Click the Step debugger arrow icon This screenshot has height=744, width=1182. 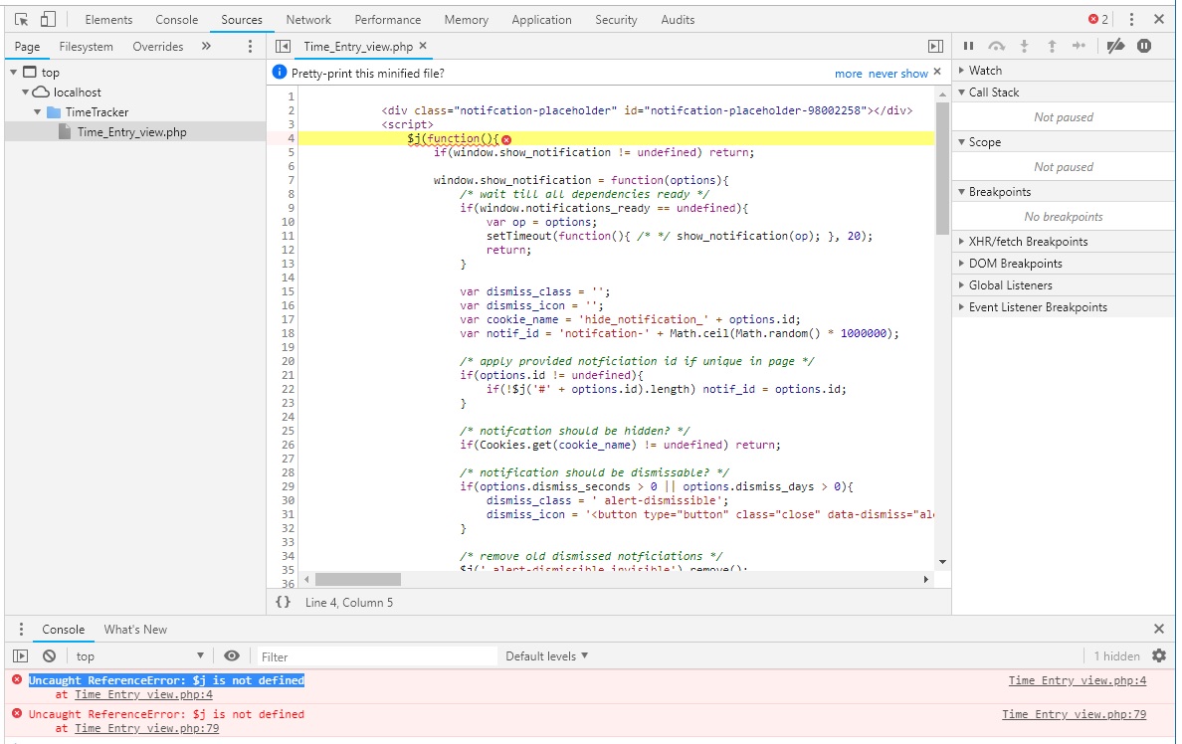click(x=1079, y=47)
